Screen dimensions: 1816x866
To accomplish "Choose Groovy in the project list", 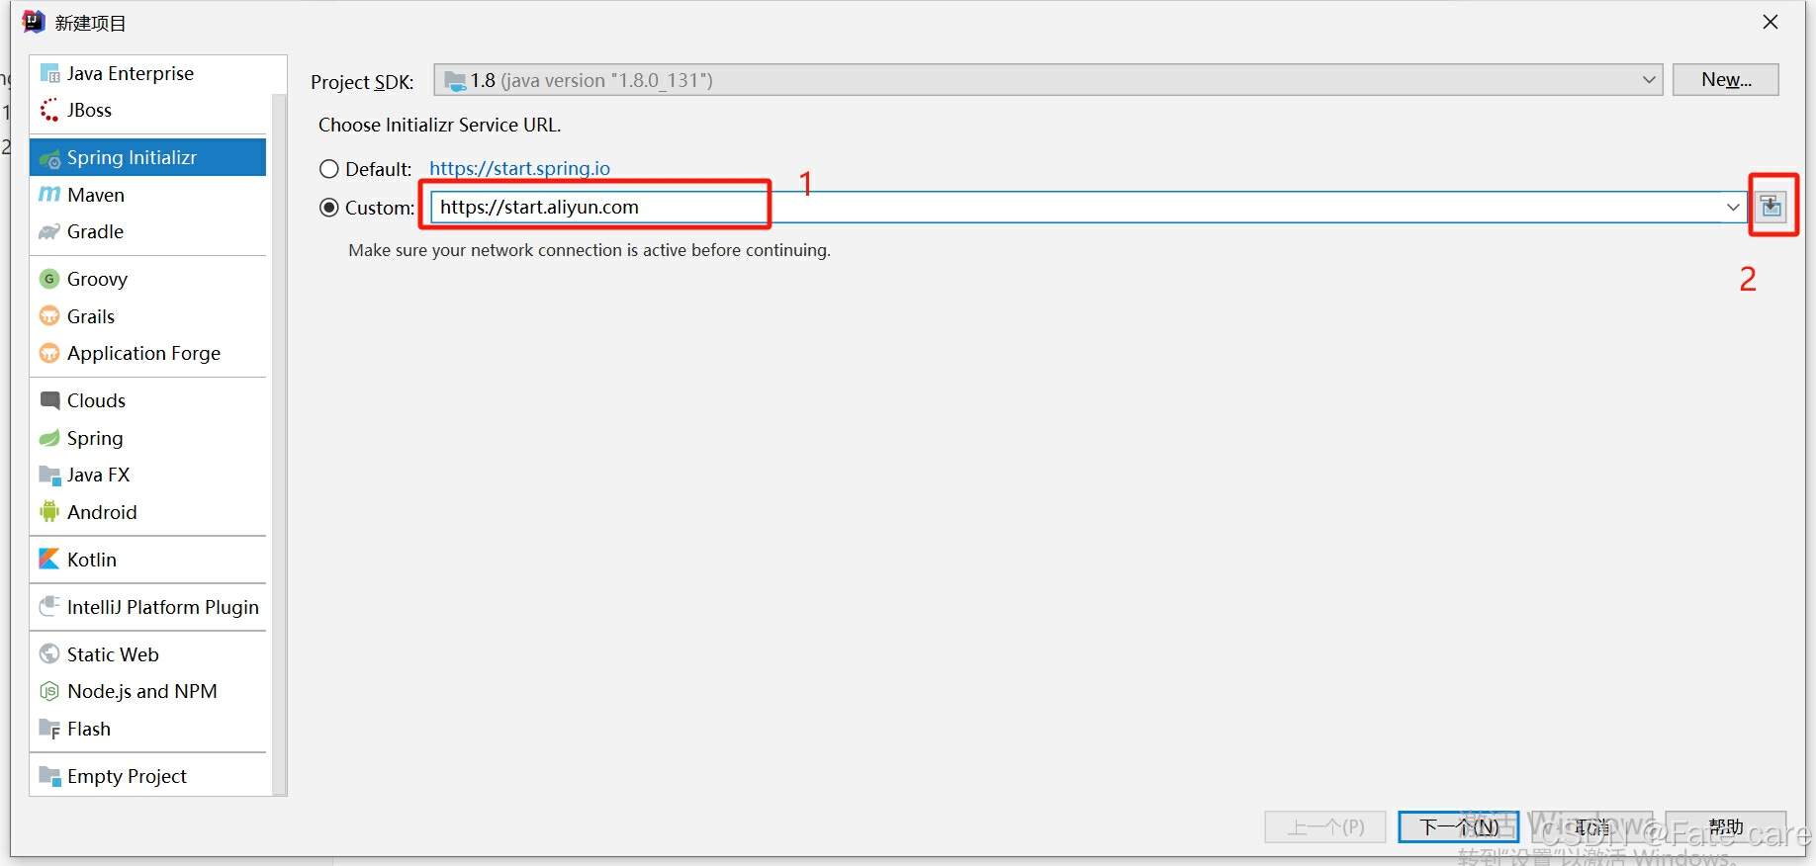I will click(x=148, y=279).
